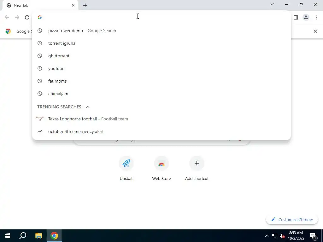This screenshot has height=242, width=323.
Task: Open the Uni.bat shortcut
Action: click(126, 168)
